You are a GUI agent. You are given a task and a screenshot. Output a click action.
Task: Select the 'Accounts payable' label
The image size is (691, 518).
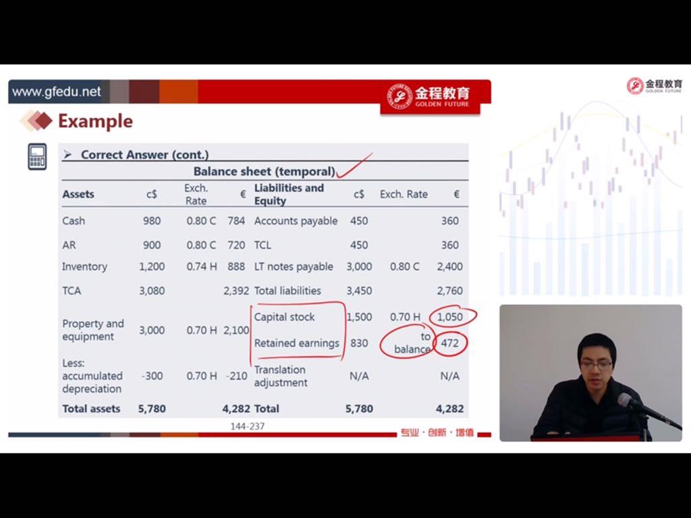pyautogui.click(x=296, y=221)
